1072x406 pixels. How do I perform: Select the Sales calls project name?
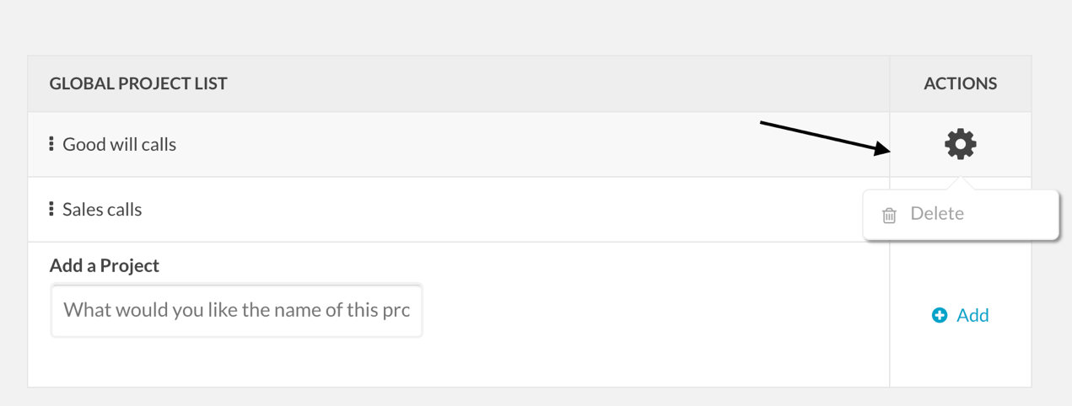coord(102,209)
